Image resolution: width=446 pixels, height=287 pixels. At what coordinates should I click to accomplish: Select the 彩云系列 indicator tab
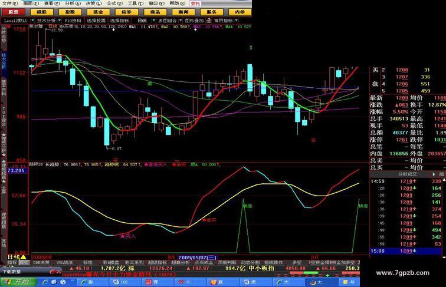(134, 263)
